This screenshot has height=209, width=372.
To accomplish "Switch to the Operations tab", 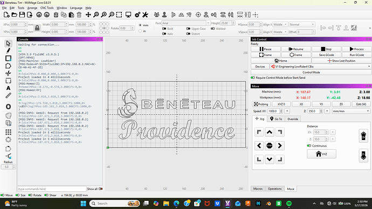I will tap(275, 189).
